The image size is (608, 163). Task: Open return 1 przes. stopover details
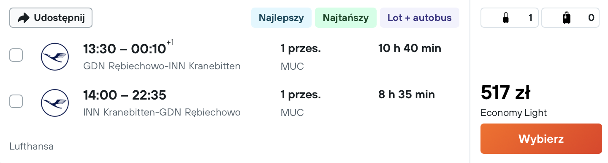pos(301,95)
